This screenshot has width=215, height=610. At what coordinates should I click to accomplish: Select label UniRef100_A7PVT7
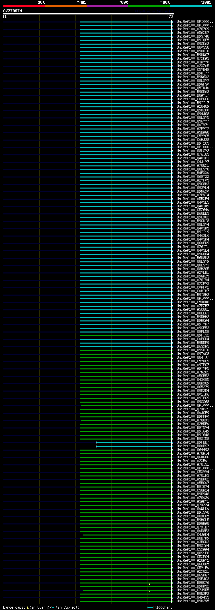click(193, 129)
